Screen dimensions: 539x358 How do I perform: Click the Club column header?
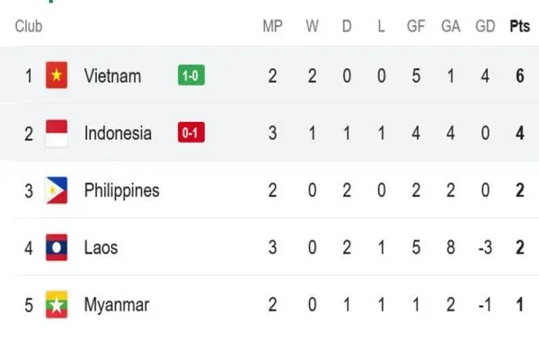pos(29,26)
